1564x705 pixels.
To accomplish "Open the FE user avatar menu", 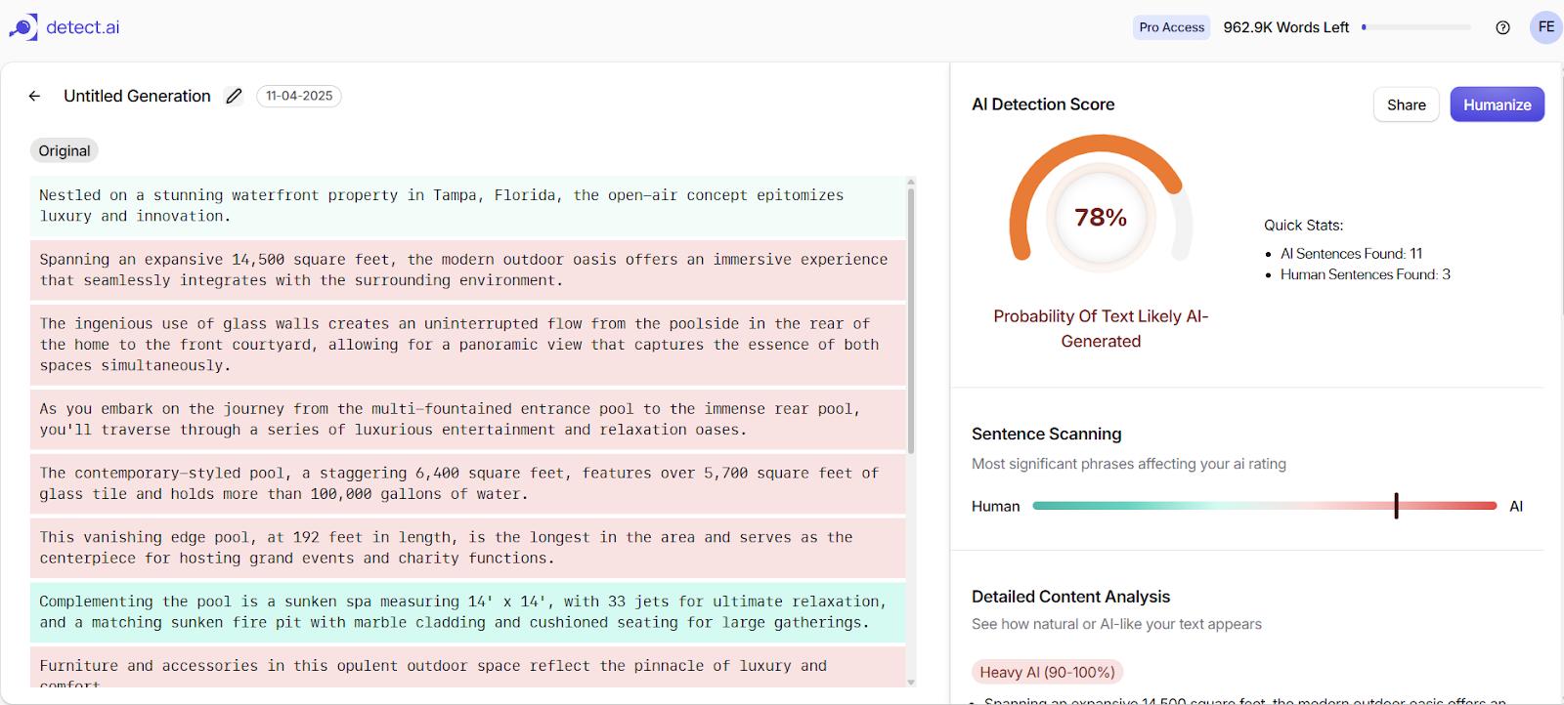I will [x=1545, y=27].
